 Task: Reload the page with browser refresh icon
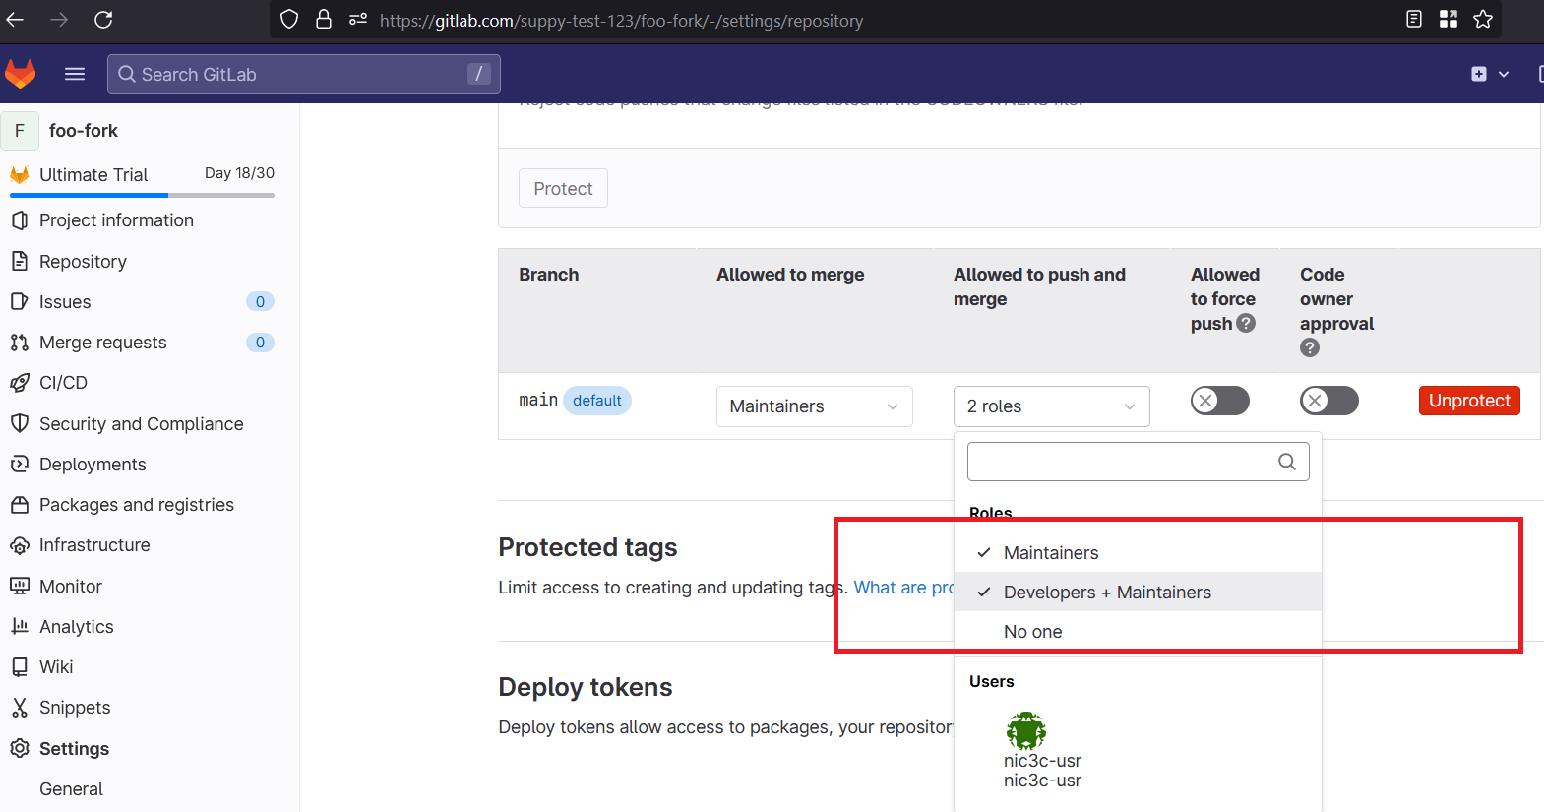pyautogui.click(x=103, y=20)
